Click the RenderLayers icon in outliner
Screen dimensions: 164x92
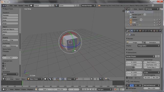click(131, 15)
